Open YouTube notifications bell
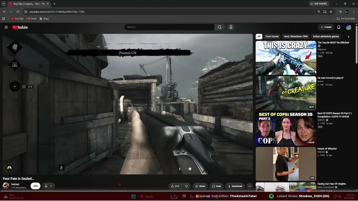Screen dimensions: 358x201 pyautogui.click(x=339, y=27)
